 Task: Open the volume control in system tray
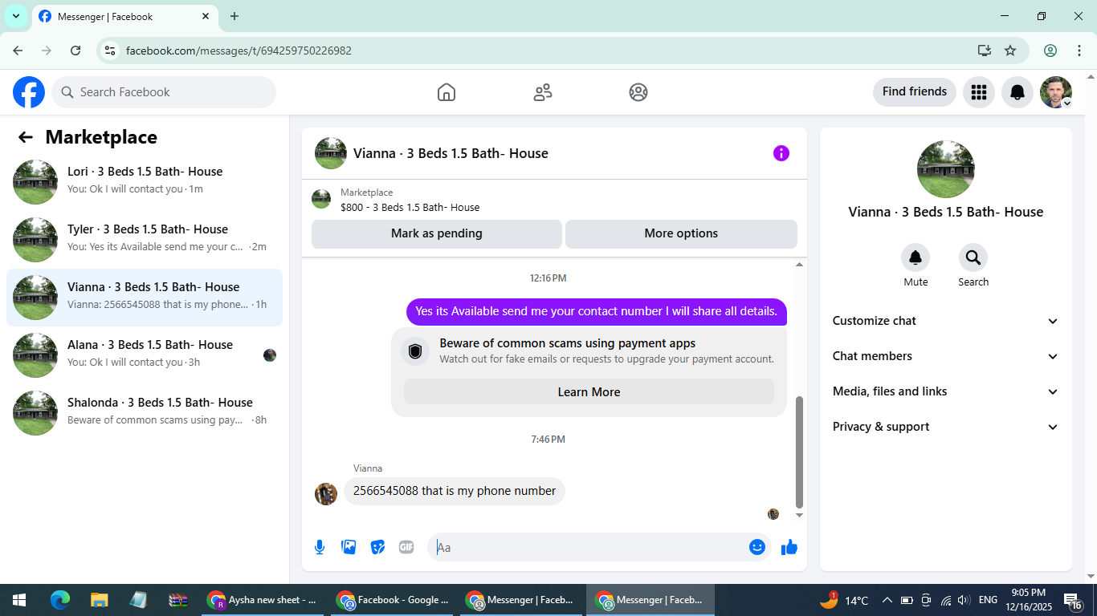pyautogui.click(x=964, y=600)
